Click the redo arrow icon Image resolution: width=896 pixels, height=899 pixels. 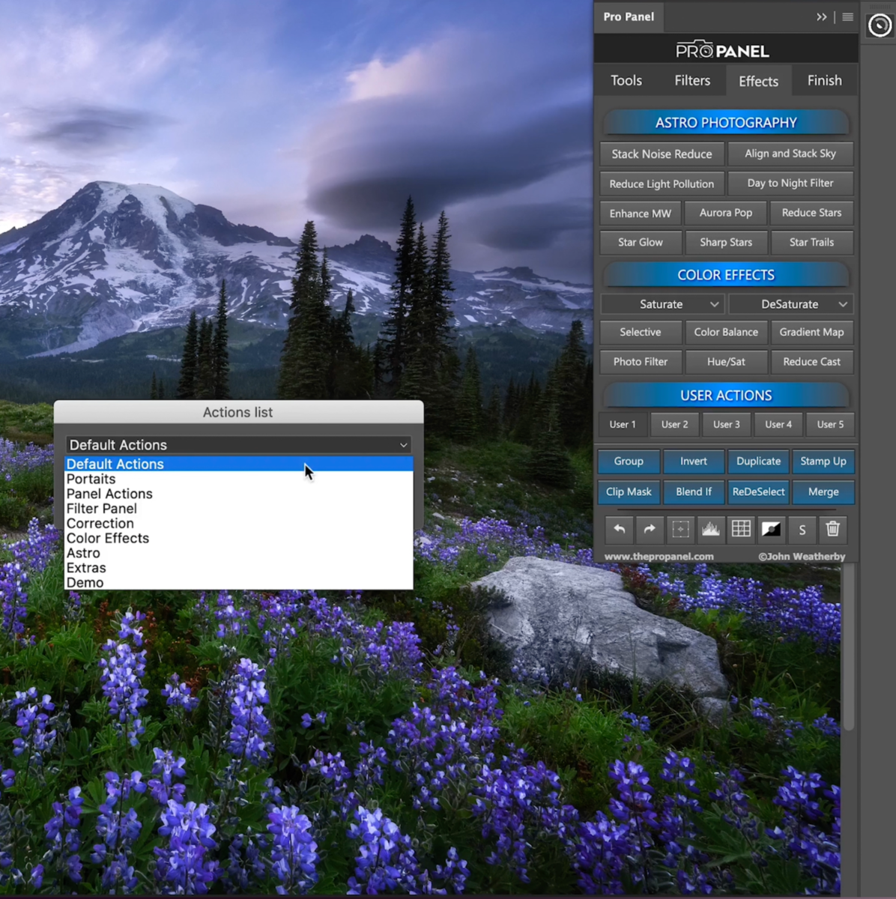click(650, 530)
